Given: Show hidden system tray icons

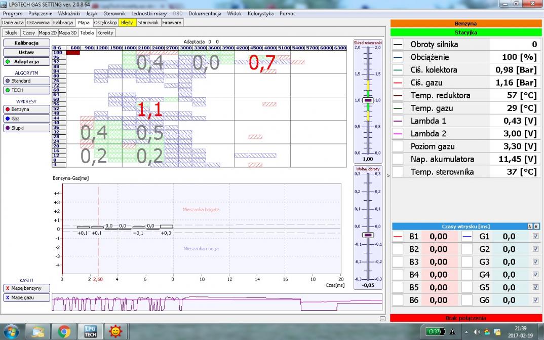Looking at the screenshot, I should click(466, 332).
